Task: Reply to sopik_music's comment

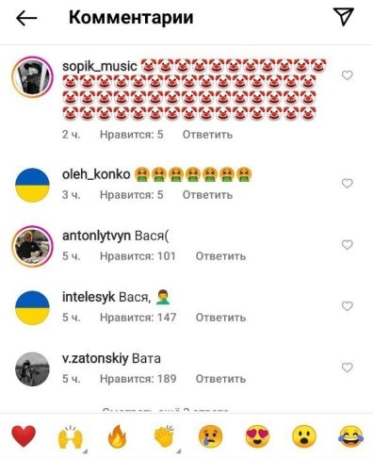Action: click(207, 135)
